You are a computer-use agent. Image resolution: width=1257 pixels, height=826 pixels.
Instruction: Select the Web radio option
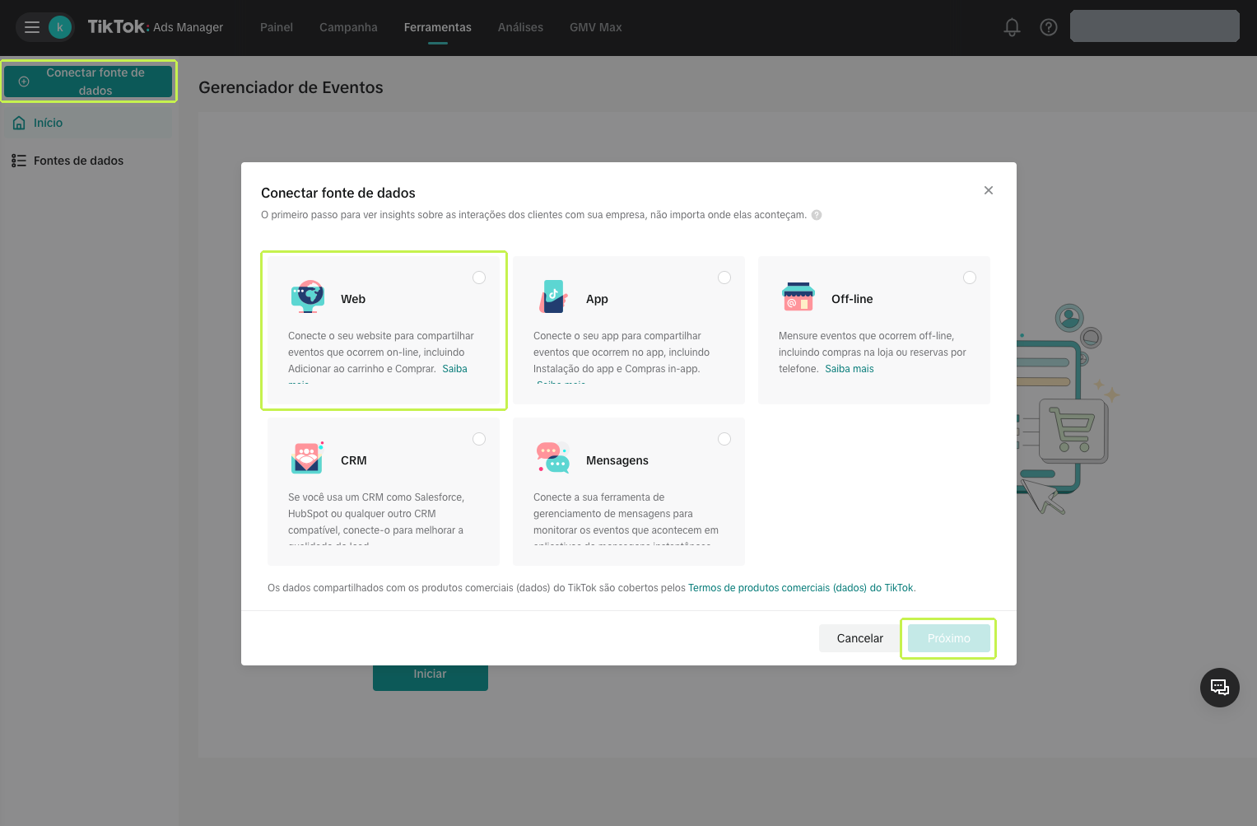(479, 278)
